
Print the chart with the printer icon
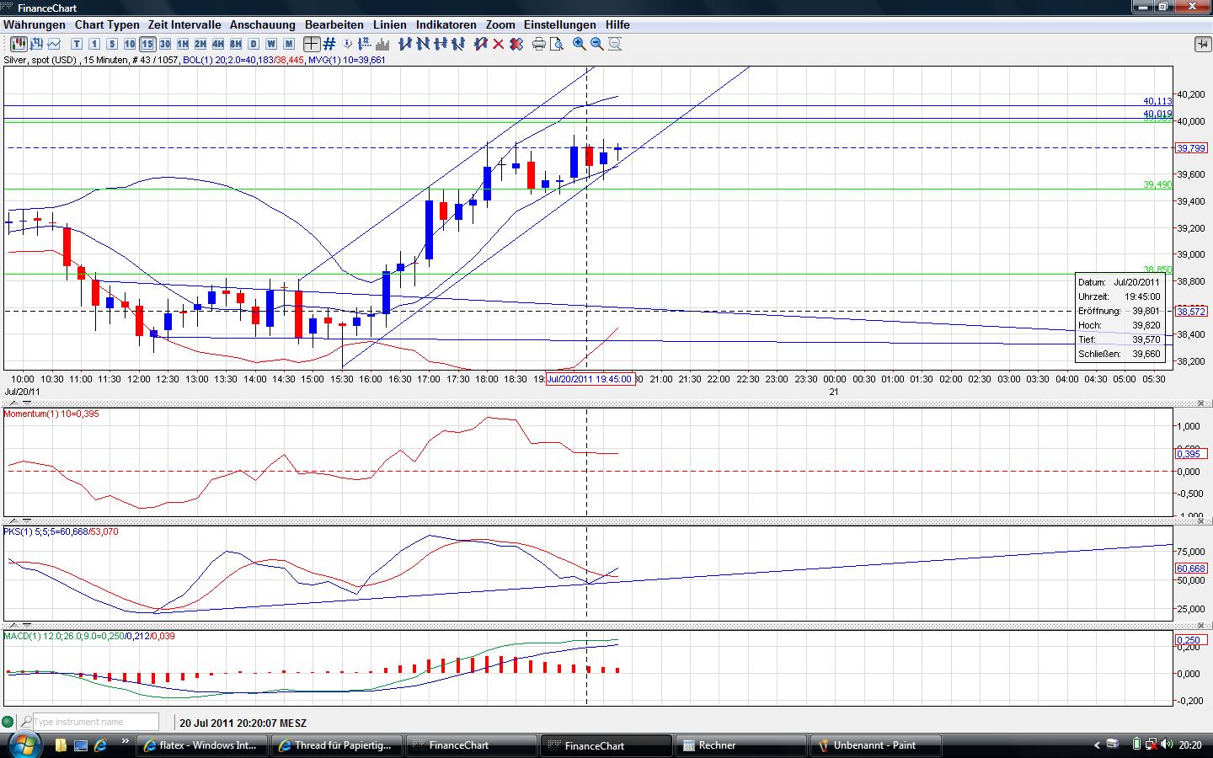539,44
